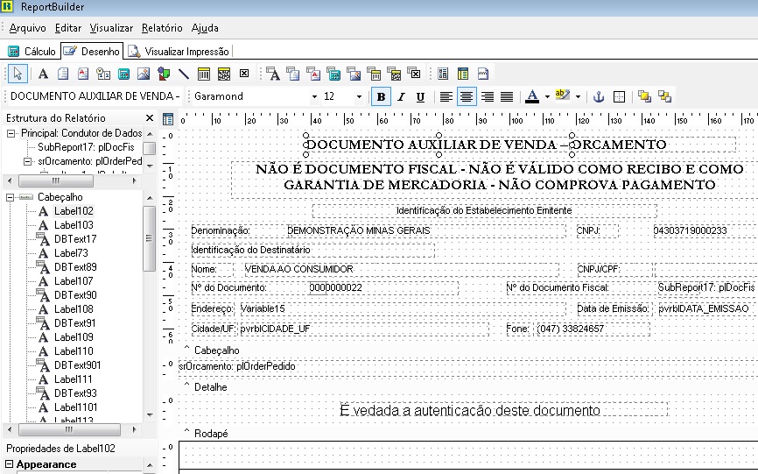Select SubReport17: plDocFis tree item
758x474 pixels.
pos(86,147)
